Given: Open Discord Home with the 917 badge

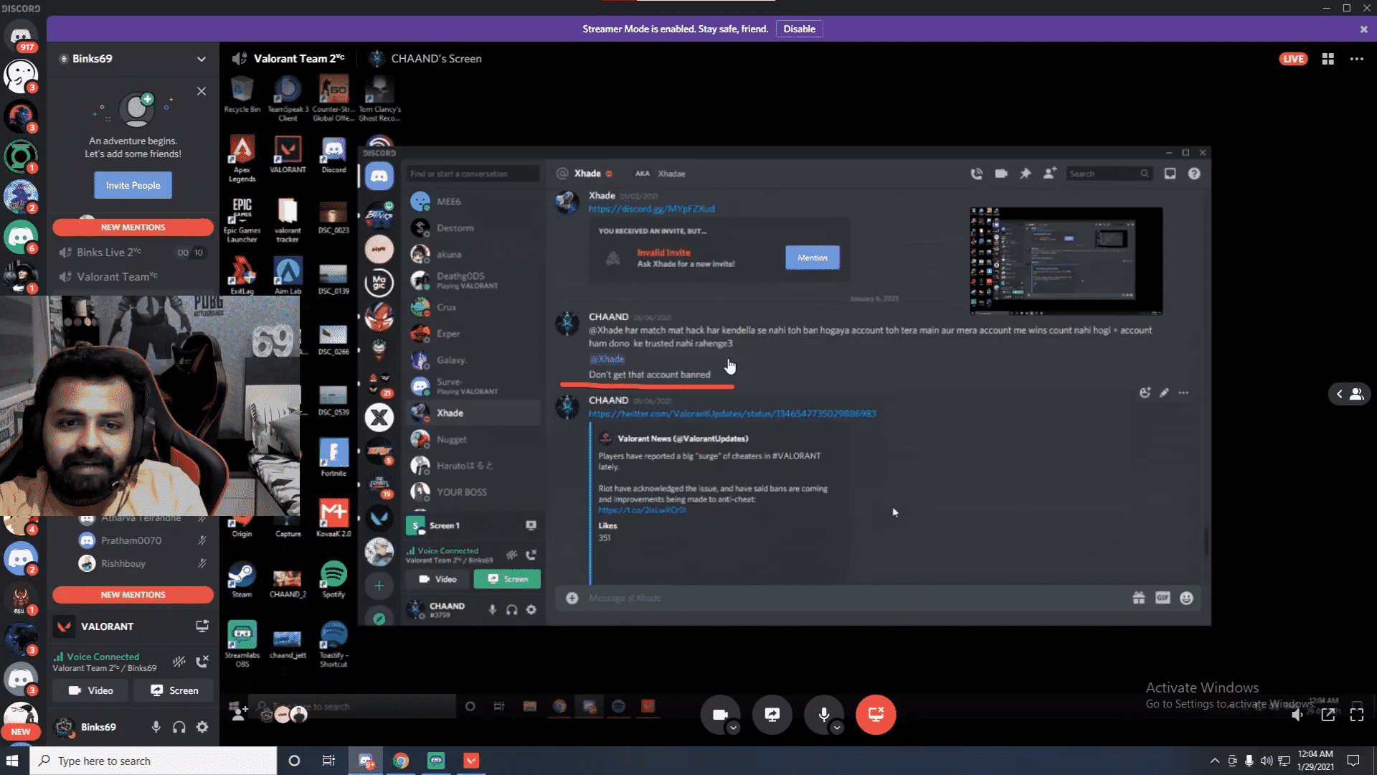Looking at the screenshot, I should 21,36.
